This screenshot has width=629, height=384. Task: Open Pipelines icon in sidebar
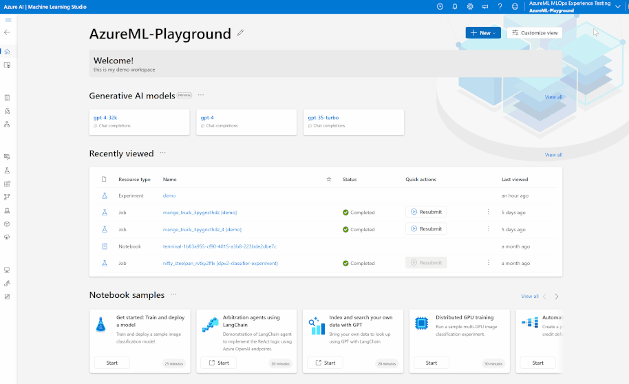point(7,197)
